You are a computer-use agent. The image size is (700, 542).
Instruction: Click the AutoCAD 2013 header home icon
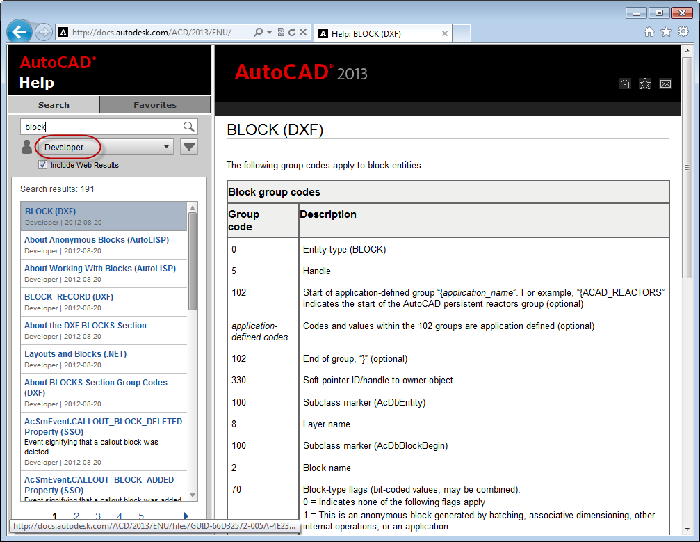tap(624, 84)
